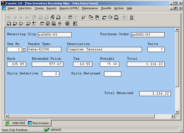Click the printer icon in toolbar

pyautogui.click(x=116, y=18)
